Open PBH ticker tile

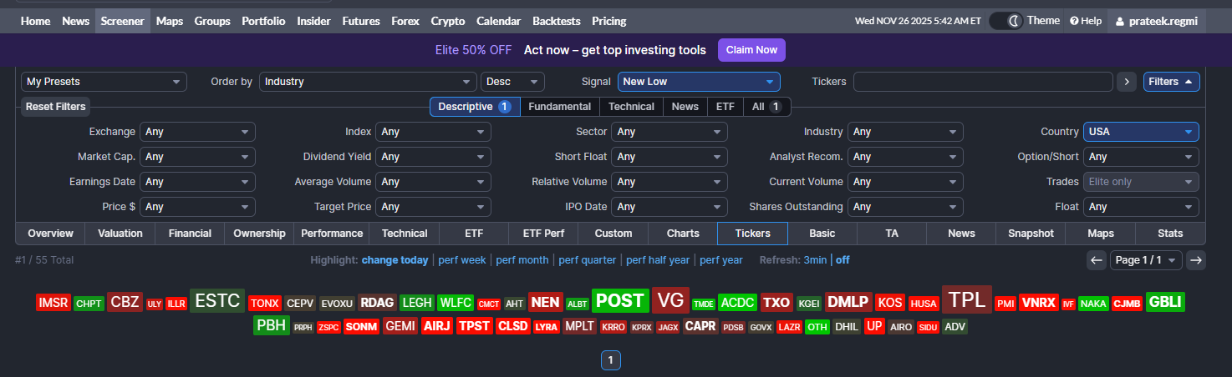[272, 325]
